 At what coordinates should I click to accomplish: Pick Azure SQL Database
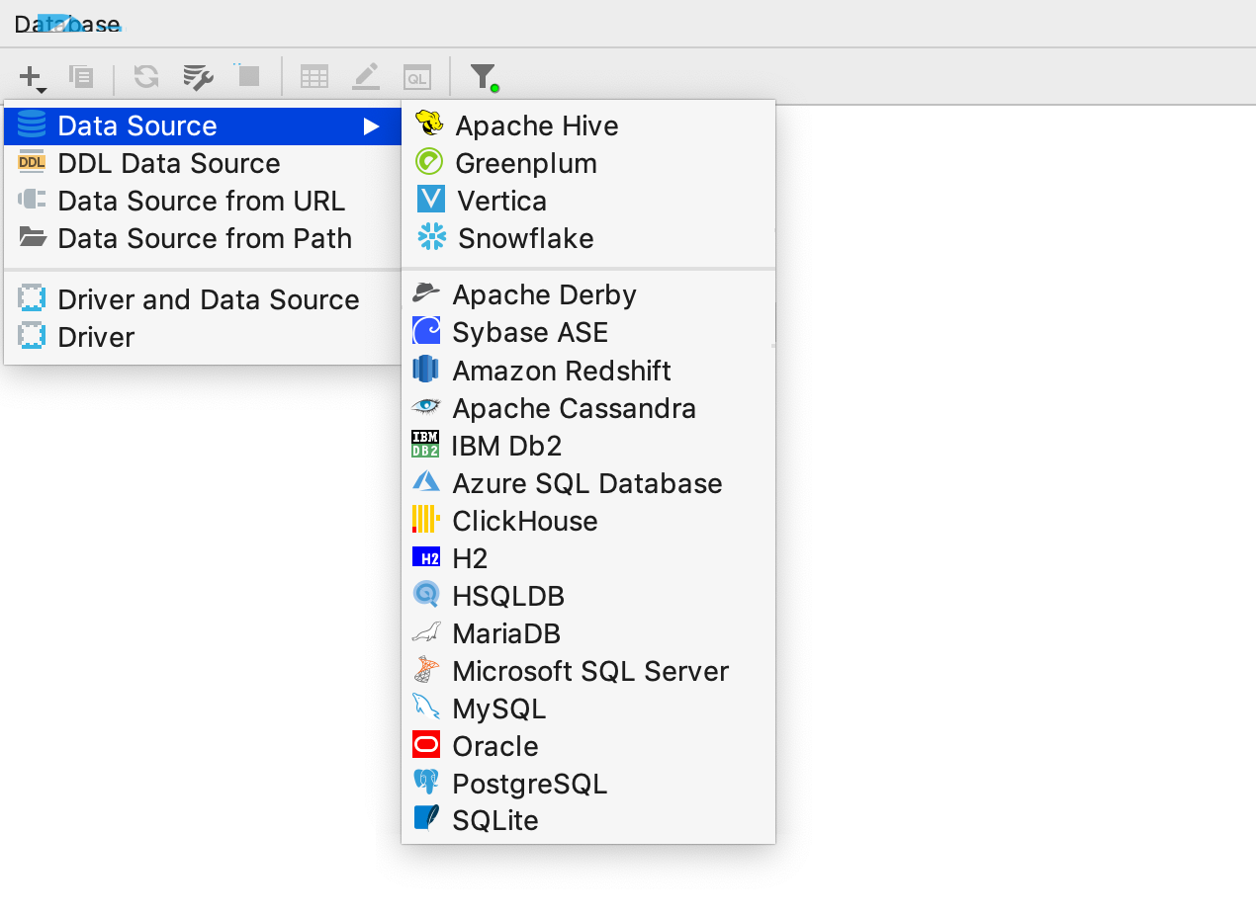(x=588, y=483)
